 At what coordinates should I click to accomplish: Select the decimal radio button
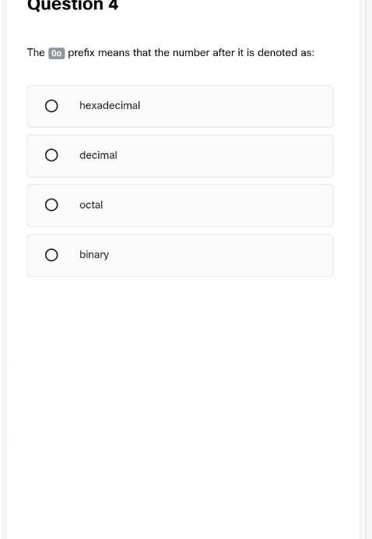point(51,155)
